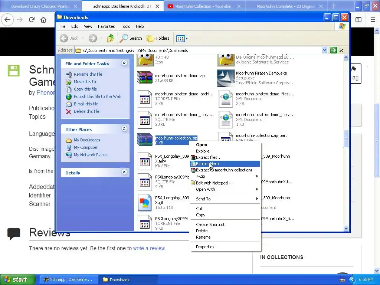Select Explore in the context menu
The width and height of the screenshot is (380, 285).
pyautogui.click(x=225, y=151)
